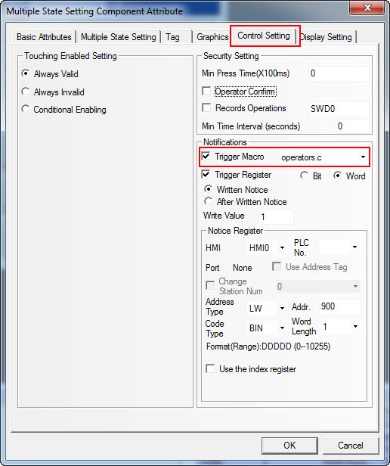Click the OK button
This screenshot has height=466, width=390.
tap(289, 446)
